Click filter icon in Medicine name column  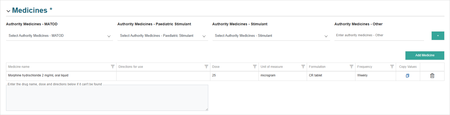[x=113, y=66]
